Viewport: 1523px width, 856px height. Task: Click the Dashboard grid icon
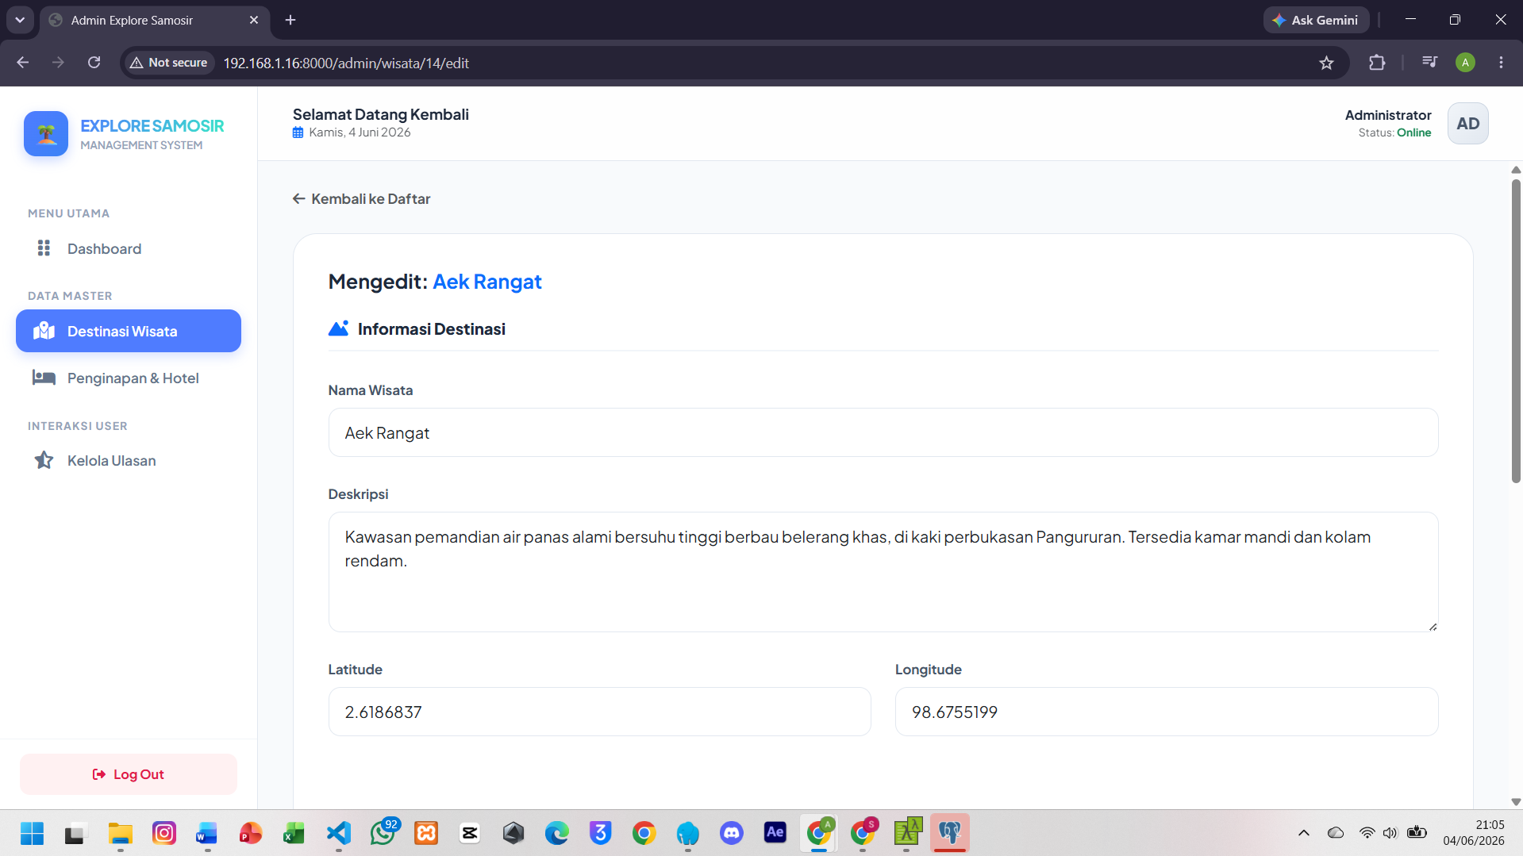[x=44, y=248]
